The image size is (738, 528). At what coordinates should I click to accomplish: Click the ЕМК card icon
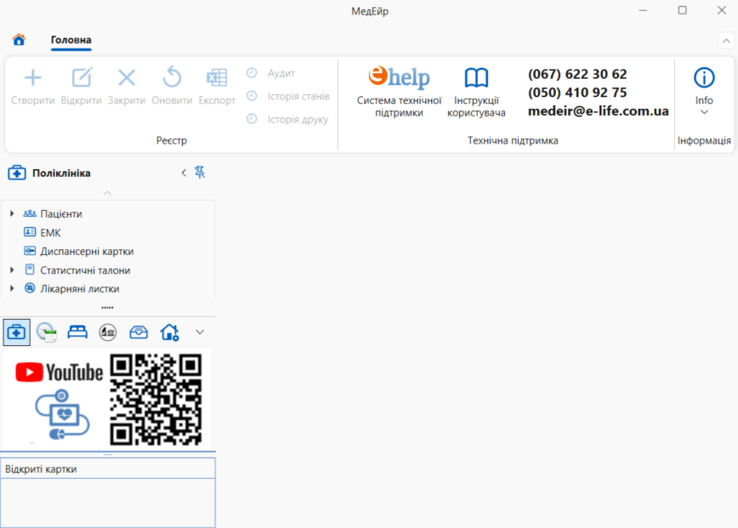[30, 232]
